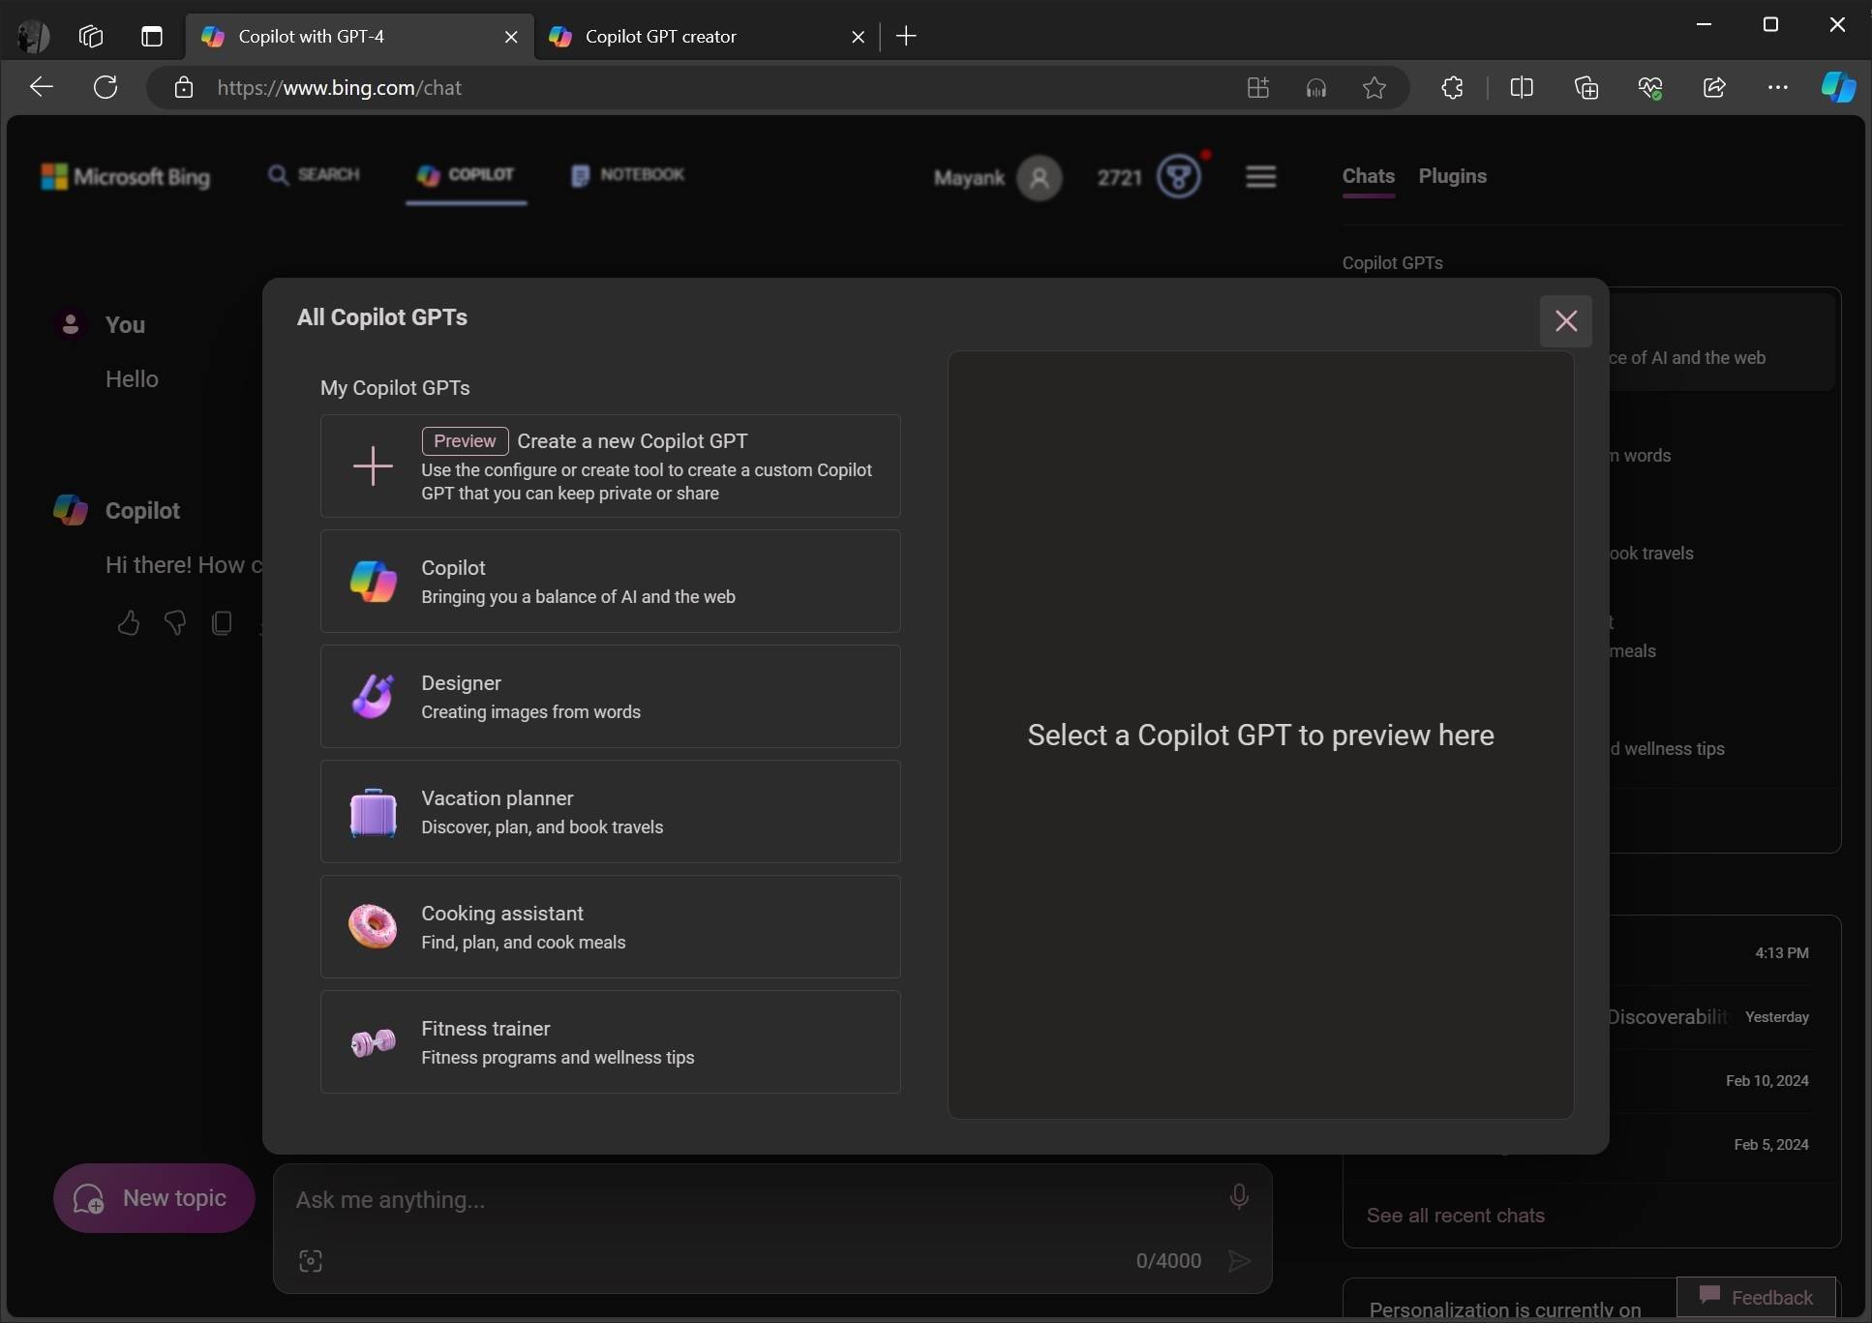Click the browser profile picture icon
Viewport: 1872px width, 1323px height.
[33, 37]
